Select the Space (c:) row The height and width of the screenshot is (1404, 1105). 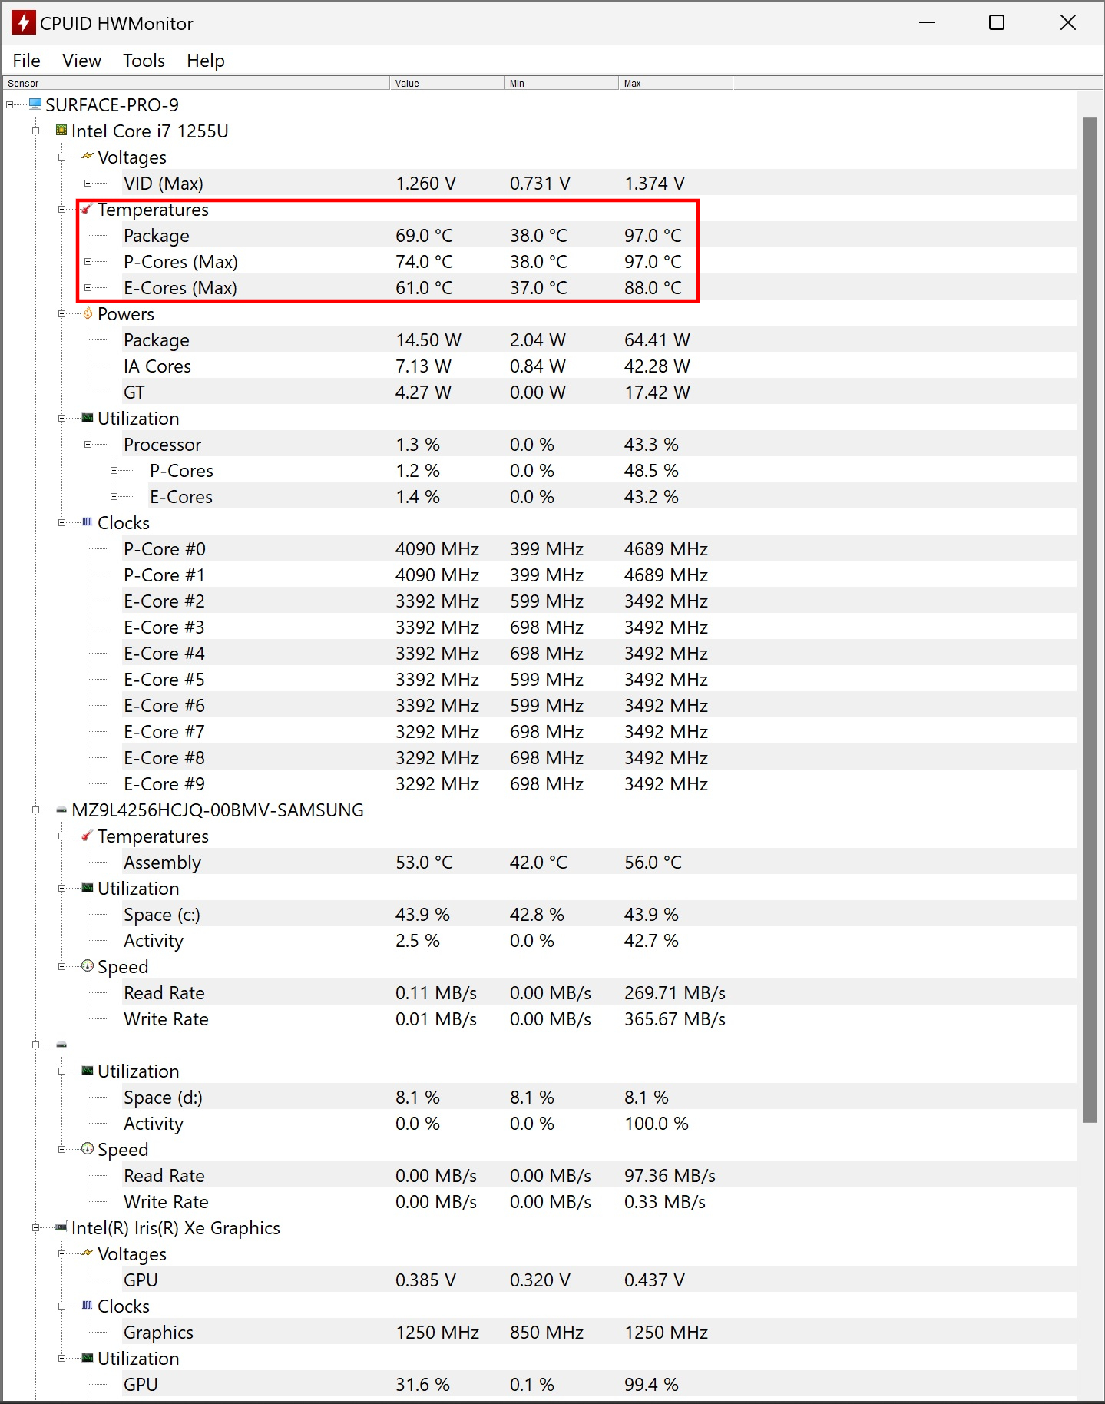(599, 914)
